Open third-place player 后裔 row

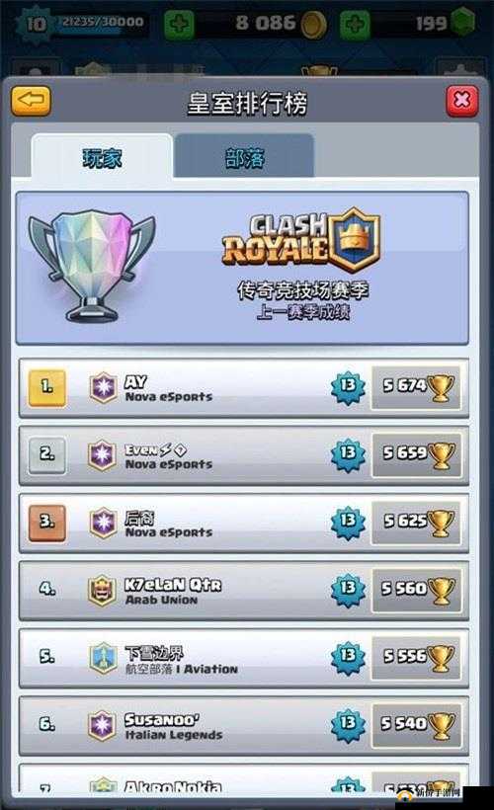[244, 523]
